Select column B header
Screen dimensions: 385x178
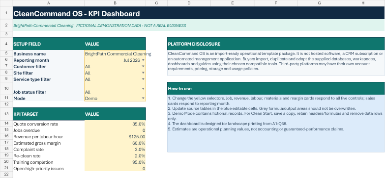115,3
